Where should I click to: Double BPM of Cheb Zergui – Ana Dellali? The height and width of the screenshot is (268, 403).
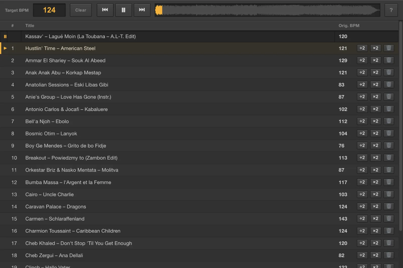[x=376, y=255]
